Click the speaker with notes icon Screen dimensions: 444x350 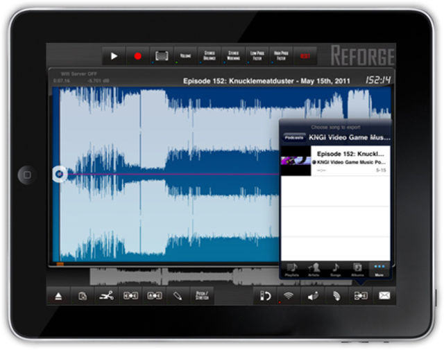point(313,296)
